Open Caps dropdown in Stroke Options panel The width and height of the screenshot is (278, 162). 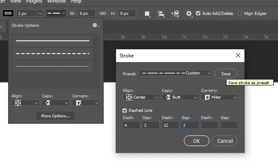click(55, 103)
